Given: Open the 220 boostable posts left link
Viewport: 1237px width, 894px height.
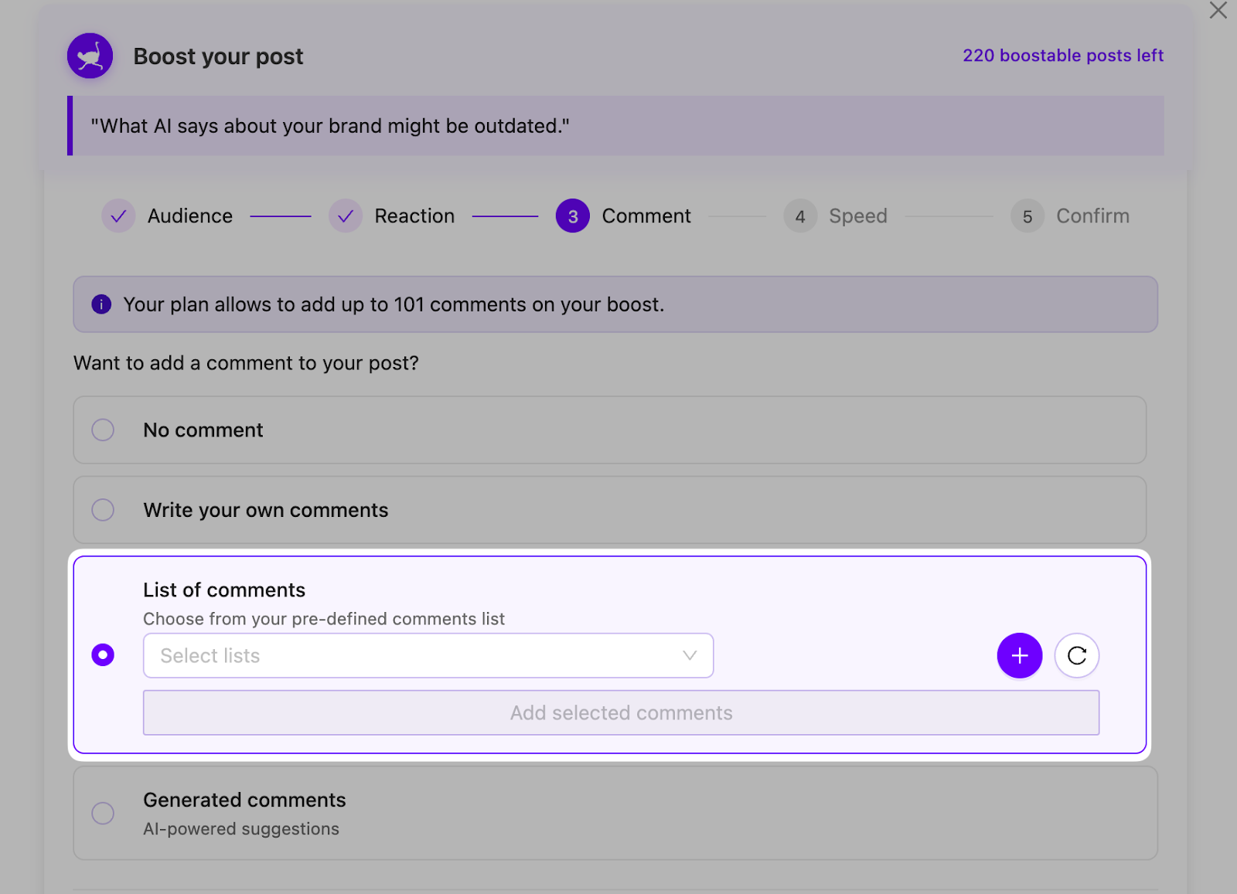Looking at the screenshot, I should [1062, 55].
